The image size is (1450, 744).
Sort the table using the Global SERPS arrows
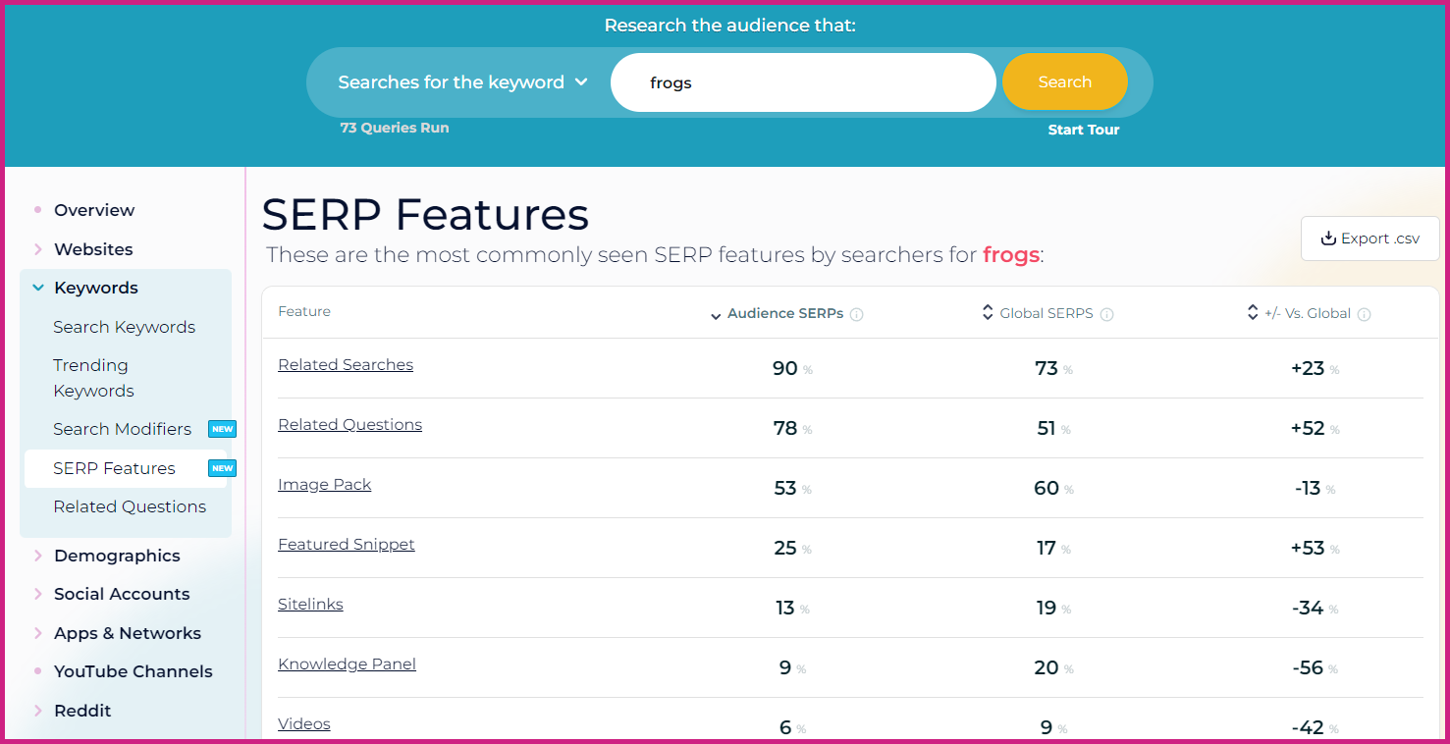(987, 312)
